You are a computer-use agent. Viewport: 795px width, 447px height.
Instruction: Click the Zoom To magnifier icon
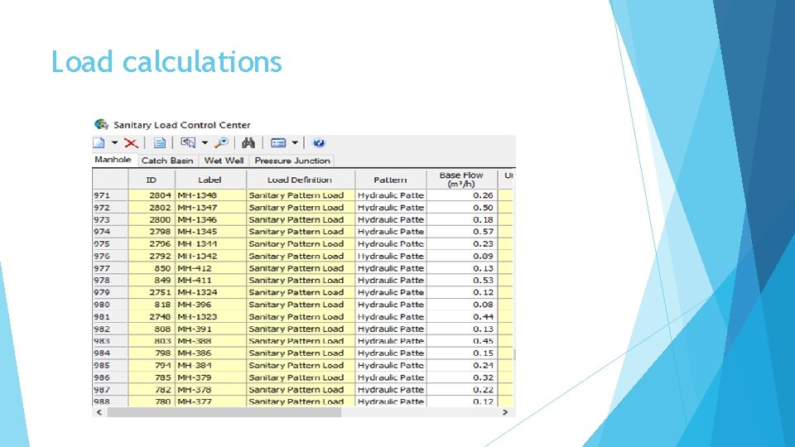point(221,143)
